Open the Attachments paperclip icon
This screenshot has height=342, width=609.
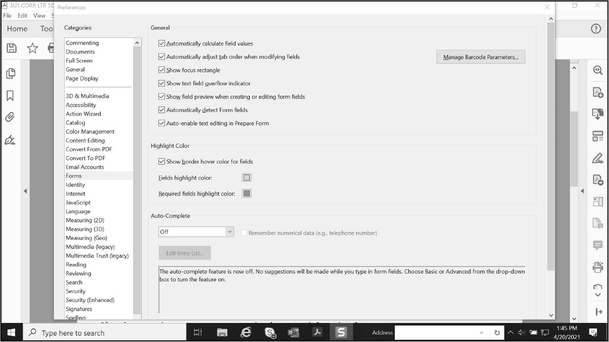pyautogui.click(x=10, y=117)
